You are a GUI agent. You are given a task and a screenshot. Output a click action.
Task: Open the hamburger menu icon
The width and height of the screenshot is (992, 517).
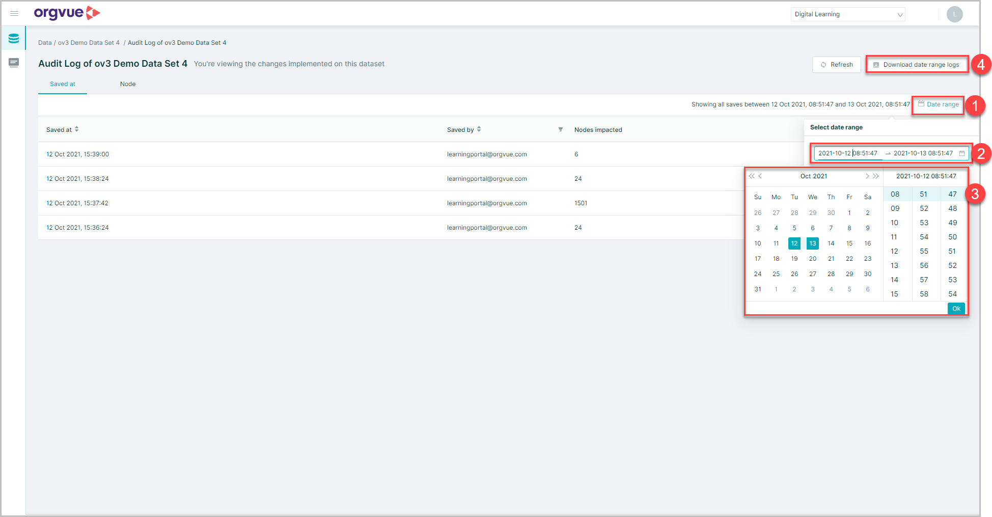point(14,14)
